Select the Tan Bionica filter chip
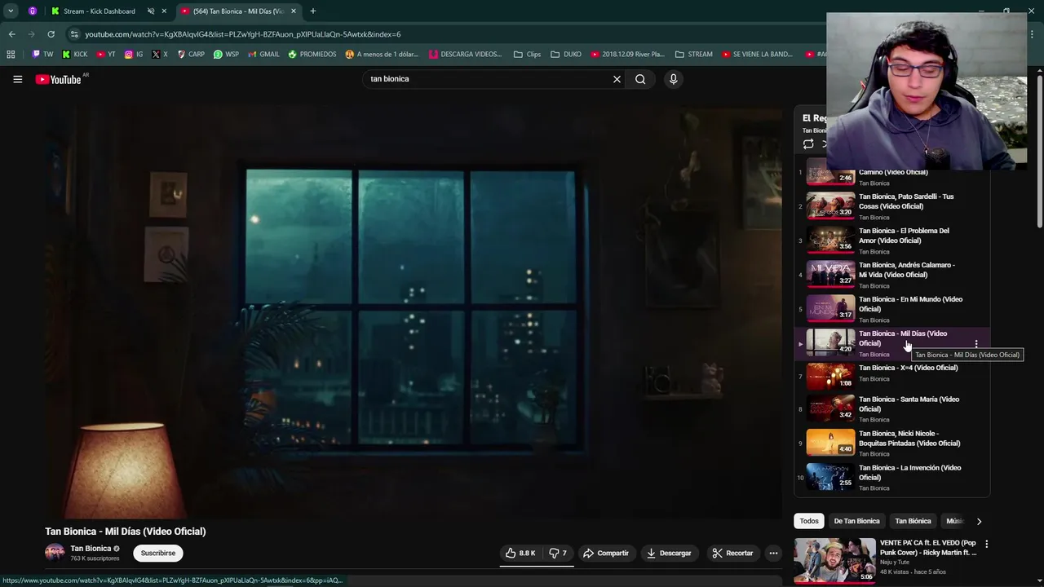 point(913,521)
